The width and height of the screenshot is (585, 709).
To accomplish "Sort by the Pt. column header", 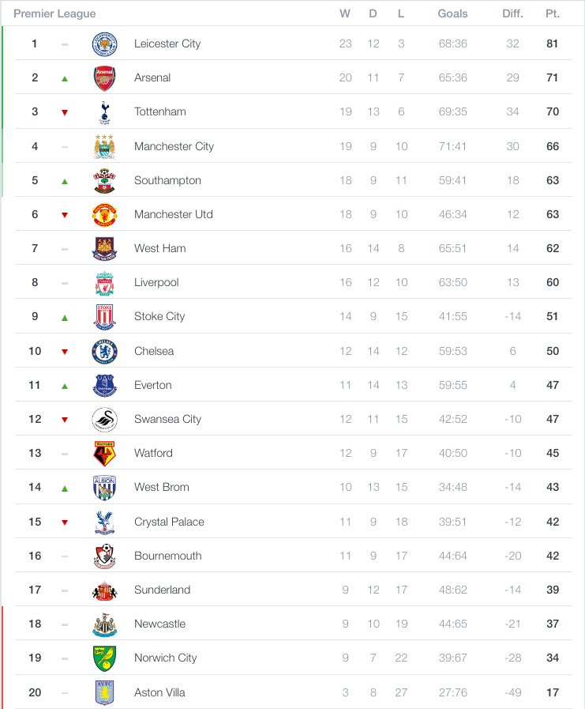I will (x=553, y=13).
